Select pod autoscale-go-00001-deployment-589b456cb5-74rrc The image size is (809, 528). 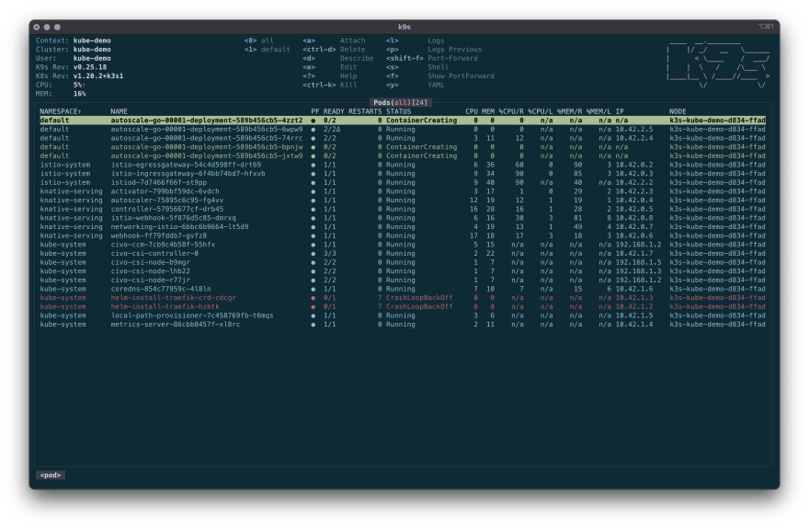click(x=403, y=138)
